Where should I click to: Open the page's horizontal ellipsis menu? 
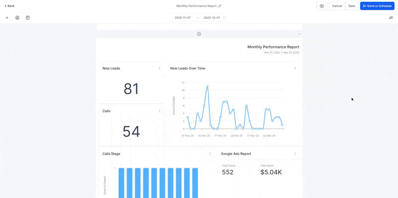[299, 34]
